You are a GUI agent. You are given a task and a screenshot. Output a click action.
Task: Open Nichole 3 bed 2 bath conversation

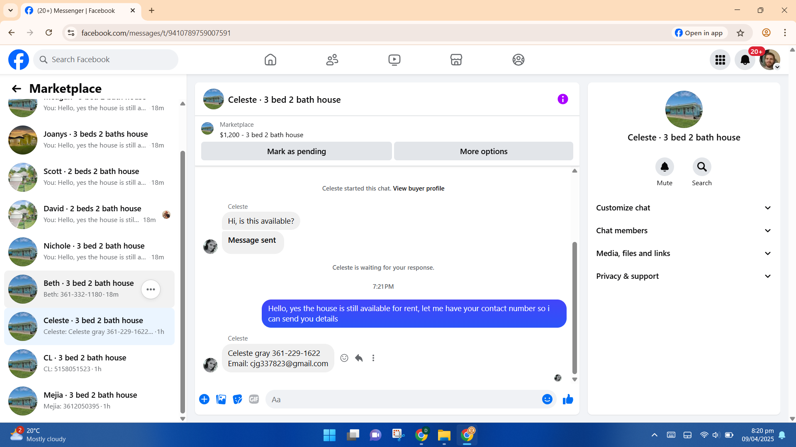pyautogui.click(x=89, y=252)
